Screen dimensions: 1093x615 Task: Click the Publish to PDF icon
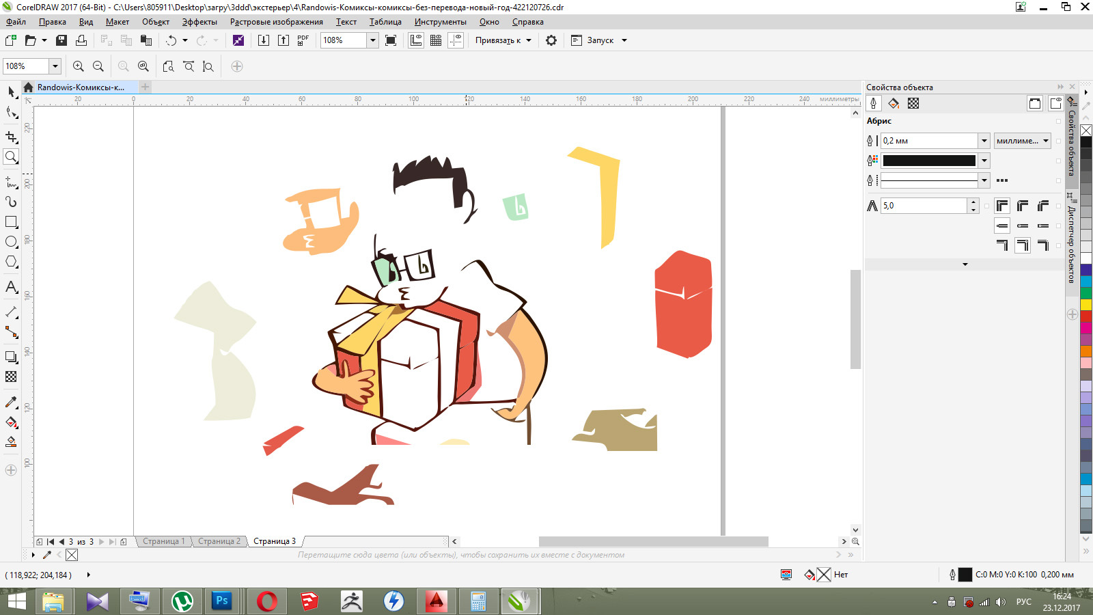pyautogui.click(x=303, y=40)
